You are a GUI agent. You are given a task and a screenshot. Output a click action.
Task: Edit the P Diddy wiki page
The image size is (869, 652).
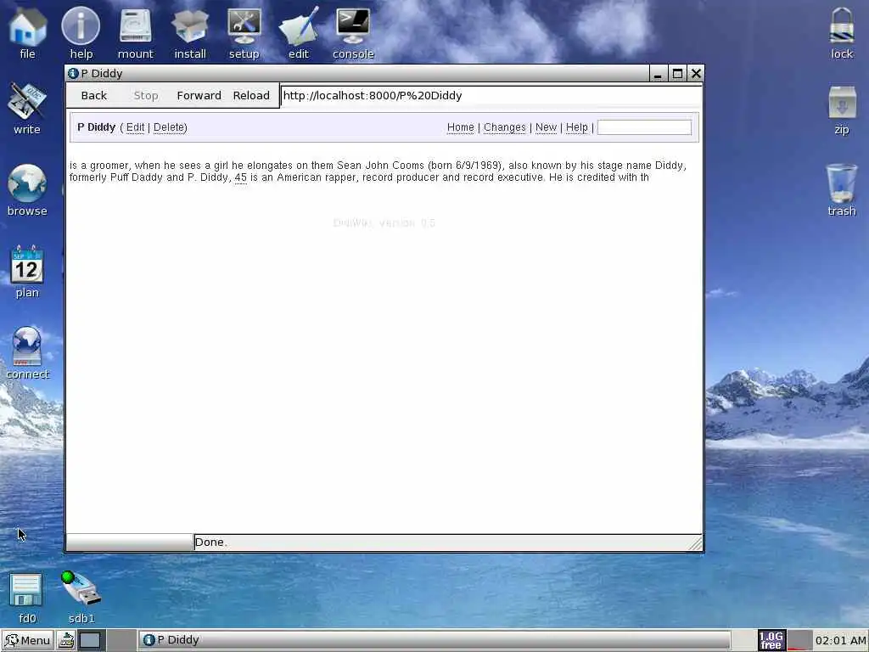135,127
